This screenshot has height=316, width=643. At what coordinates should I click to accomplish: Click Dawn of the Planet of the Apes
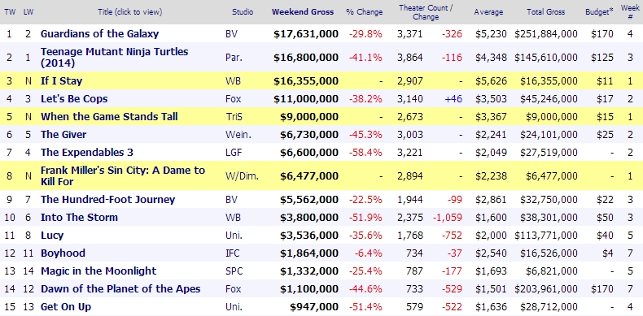(x=120, y=289)
